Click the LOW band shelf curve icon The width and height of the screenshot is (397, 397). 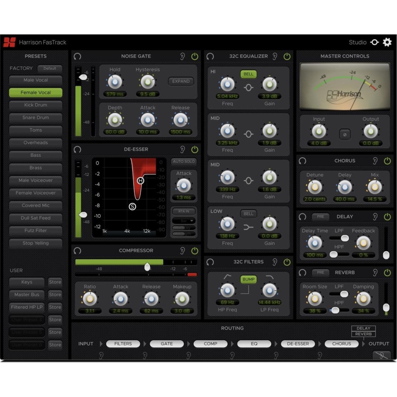tap(248, 227)
